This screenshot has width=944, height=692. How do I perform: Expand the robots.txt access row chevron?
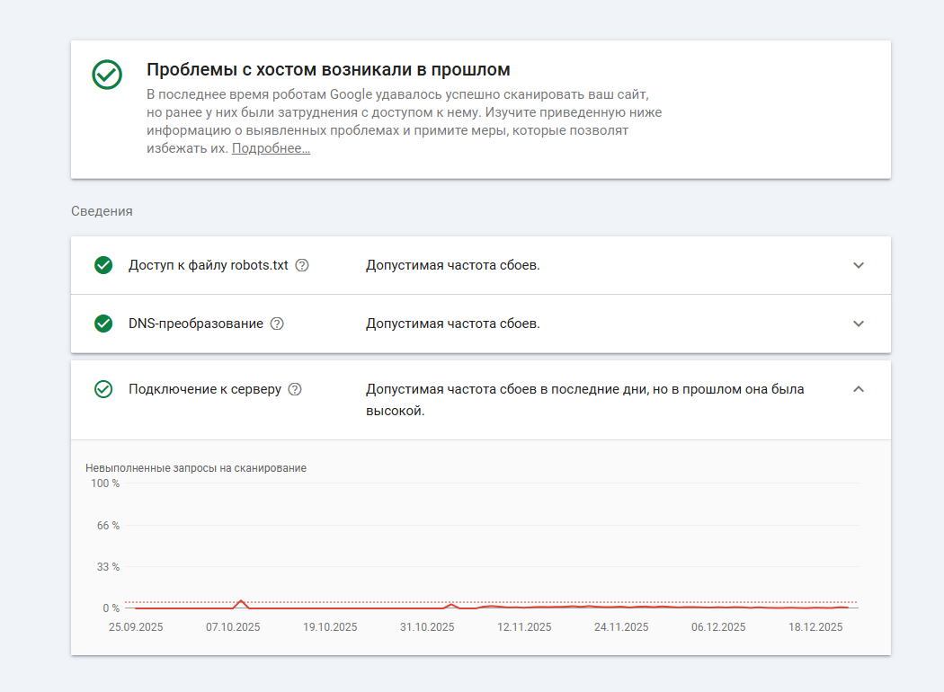tap(859, 265)
